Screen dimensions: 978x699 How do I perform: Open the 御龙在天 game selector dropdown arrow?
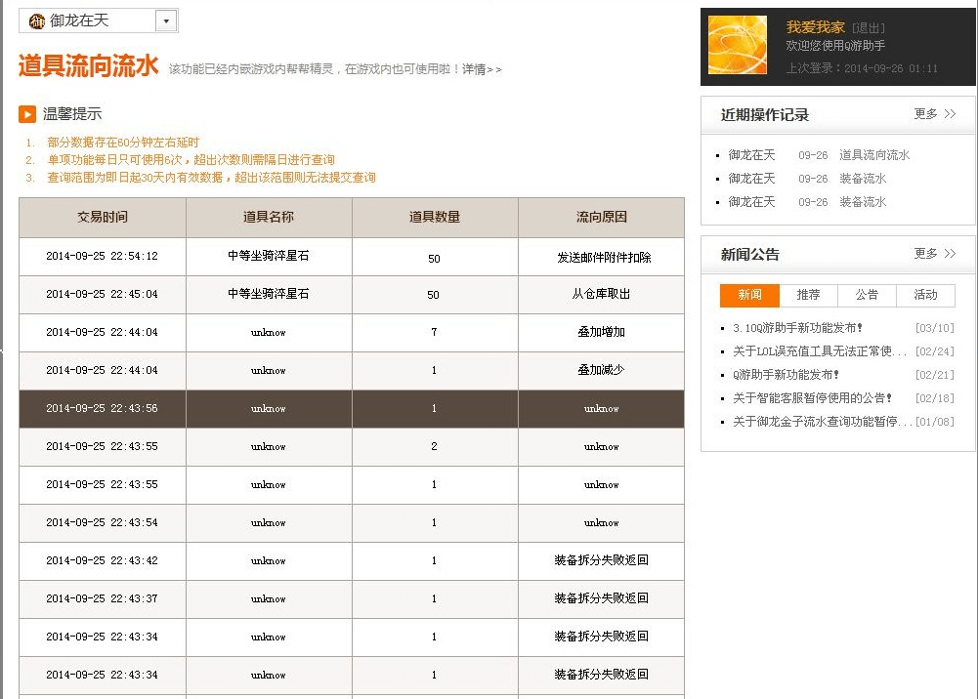click(166, 21)
